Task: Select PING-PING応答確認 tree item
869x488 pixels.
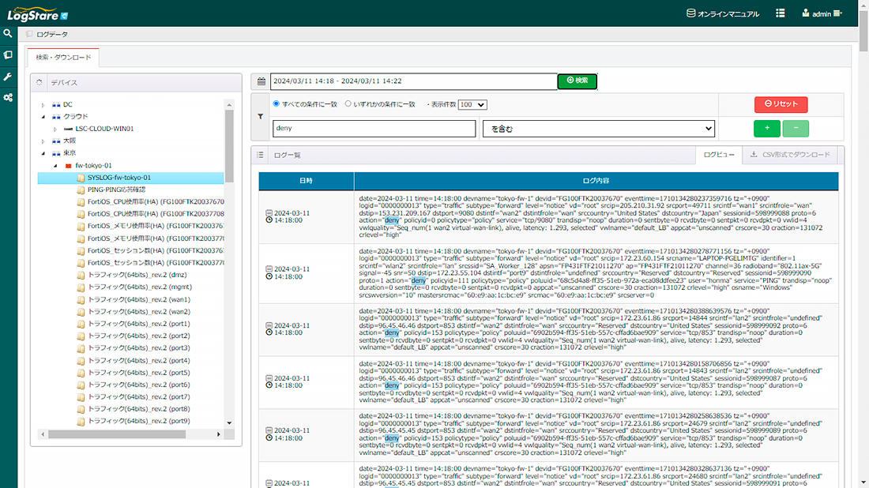Action: click(116, 190)
